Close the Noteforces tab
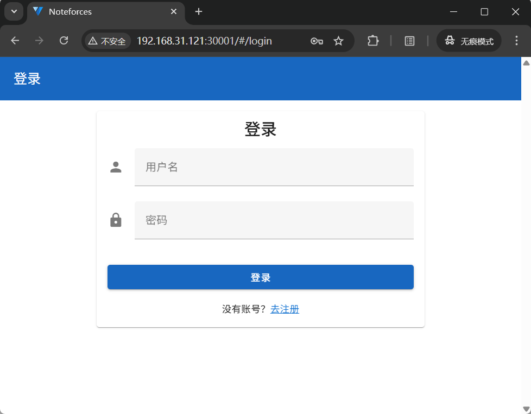The height and width of the screenshot is (414, 531). [x=174, y=11]
